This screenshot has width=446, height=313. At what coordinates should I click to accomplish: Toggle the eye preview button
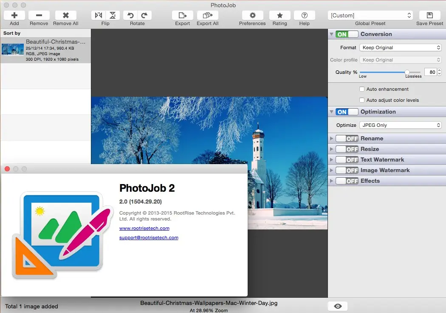338,306
